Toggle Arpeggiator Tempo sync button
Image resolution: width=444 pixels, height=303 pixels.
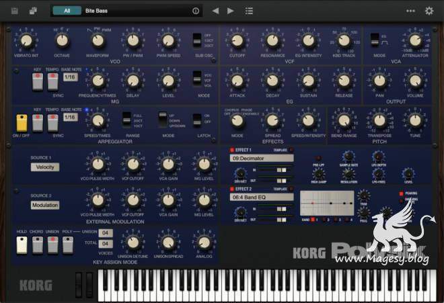52,123
